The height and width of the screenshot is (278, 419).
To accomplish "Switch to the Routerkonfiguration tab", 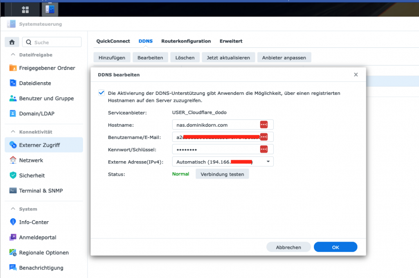I will [186, 41].
